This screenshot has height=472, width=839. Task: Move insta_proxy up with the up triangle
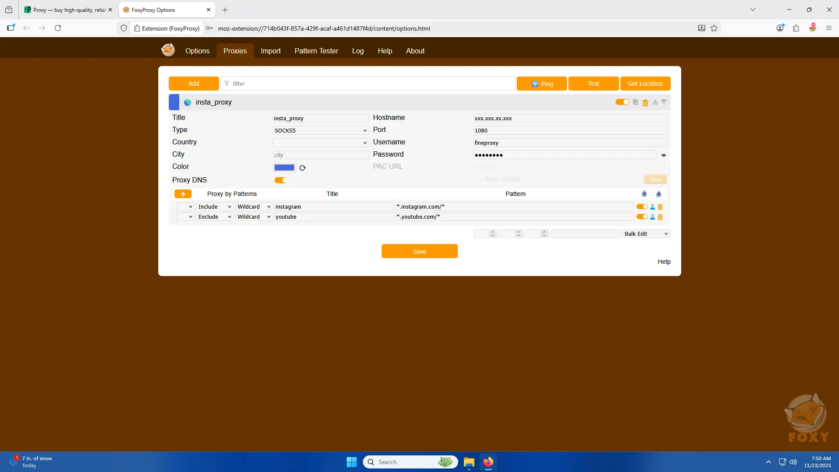click(x=655, y=102)
